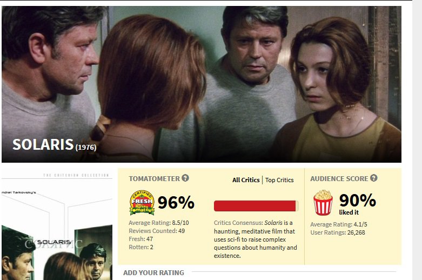
Task: Click the 90% audience score
Action: tap(357, 201)
